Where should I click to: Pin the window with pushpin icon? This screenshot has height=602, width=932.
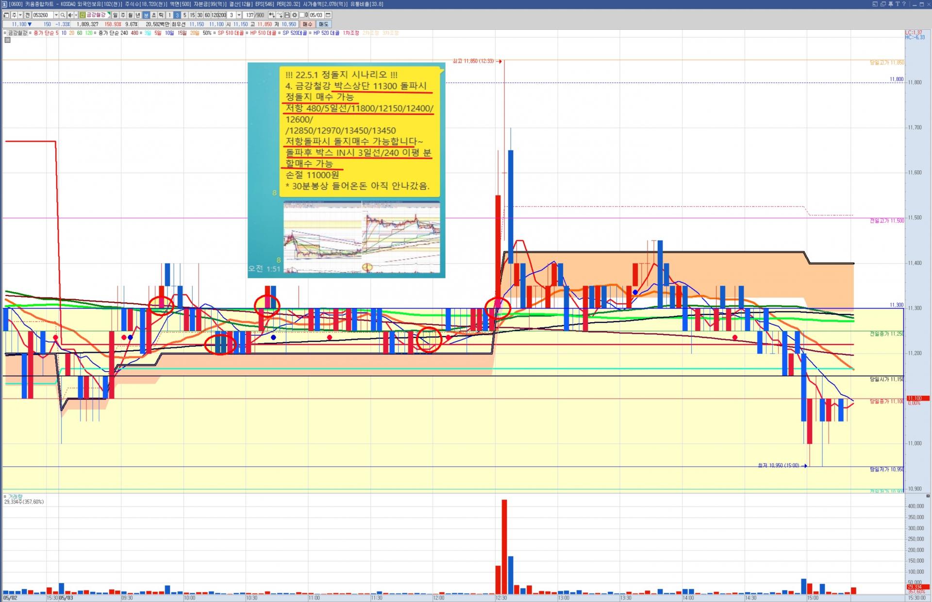[891, 4]
